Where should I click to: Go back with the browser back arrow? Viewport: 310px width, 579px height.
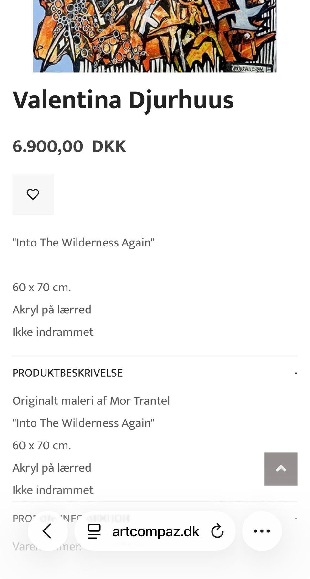point(47,531)
